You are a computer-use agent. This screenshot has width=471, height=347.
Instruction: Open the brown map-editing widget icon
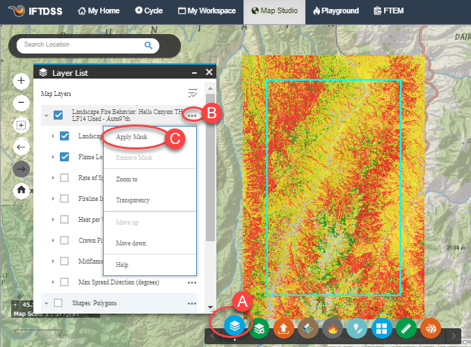point(308,328)
